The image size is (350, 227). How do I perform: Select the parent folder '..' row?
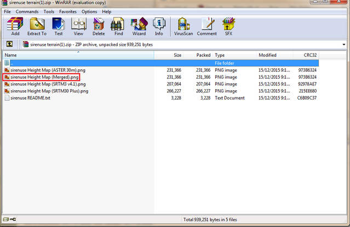[161, 63]
